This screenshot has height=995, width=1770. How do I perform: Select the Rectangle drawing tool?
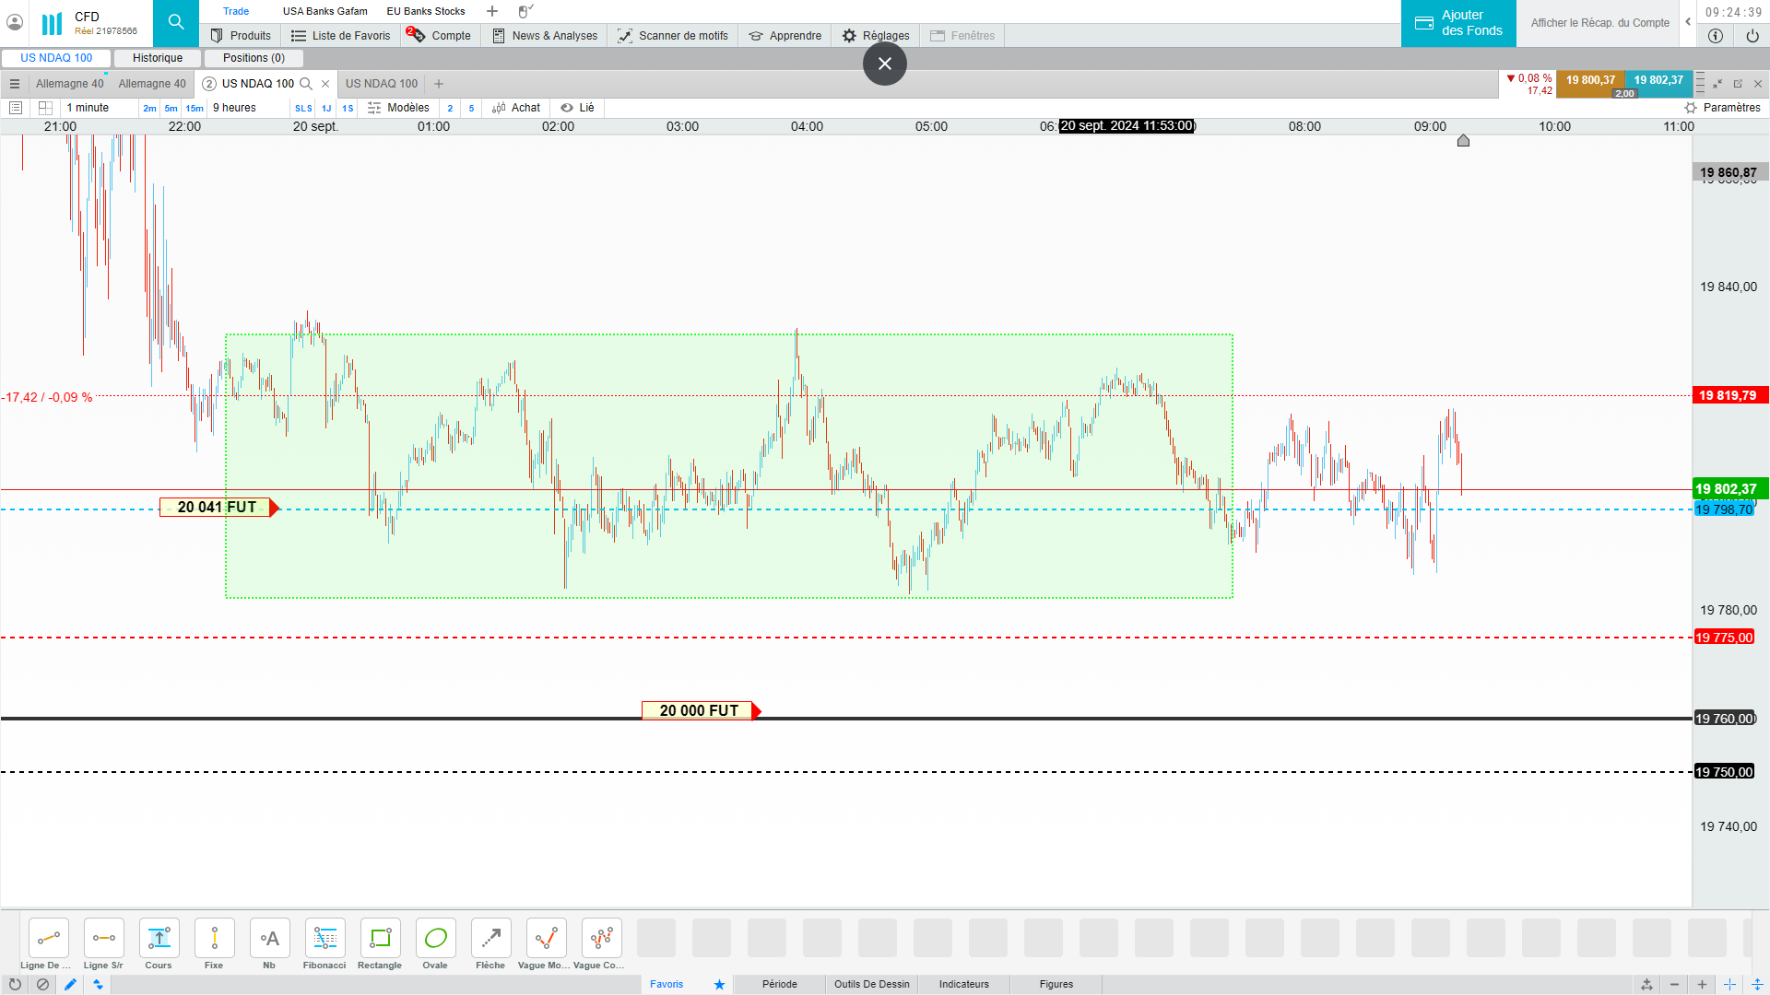pyautogui.click(x=380, y=939)
